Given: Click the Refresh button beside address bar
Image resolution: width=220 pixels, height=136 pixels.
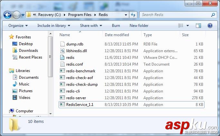Looking at the screenshot, I should click(133, 15).
